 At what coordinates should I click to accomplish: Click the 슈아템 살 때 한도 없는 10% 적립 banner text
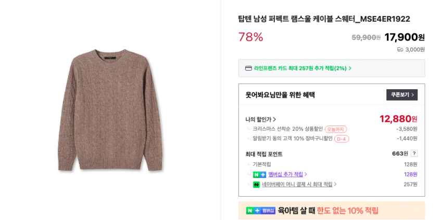tap(328, 211)
